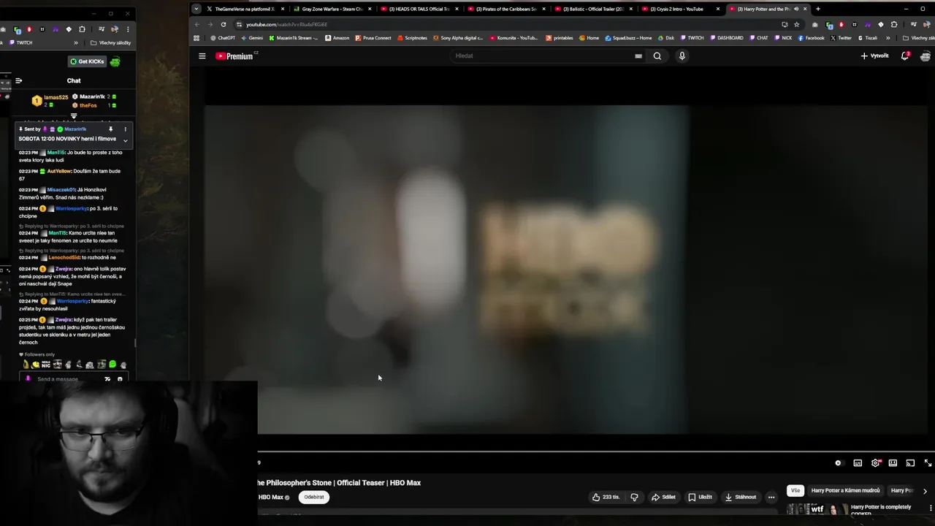Dislike the video with thumbs down
Viewport: 935px width, 526px height.
[x=634, y=497]
